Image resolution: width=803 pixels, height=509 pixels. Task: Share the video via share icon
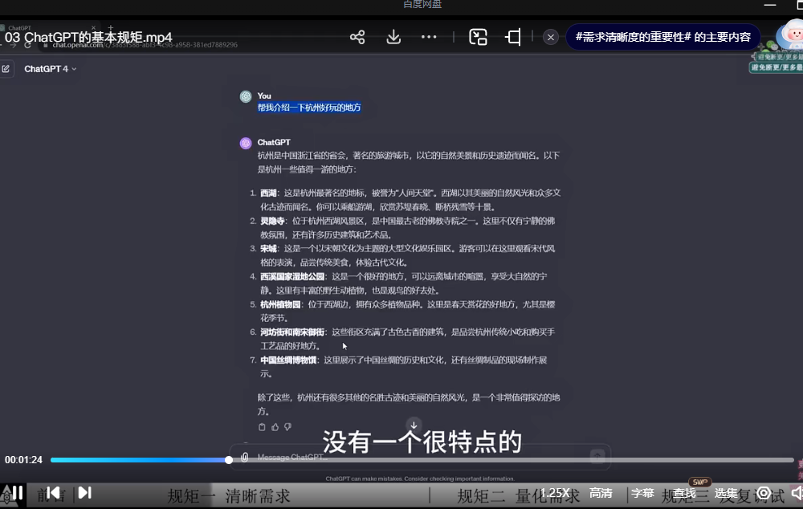click(x=357, y=37)
